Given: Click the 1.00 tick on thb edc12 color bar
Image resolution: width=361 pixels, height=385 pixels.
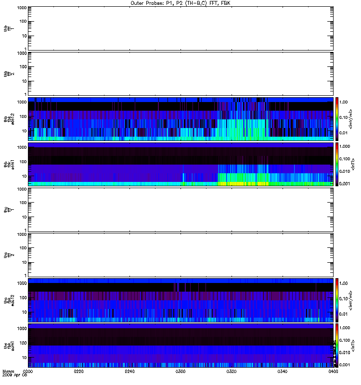Looking at the screenshot, I should click(x=343, y=102).
